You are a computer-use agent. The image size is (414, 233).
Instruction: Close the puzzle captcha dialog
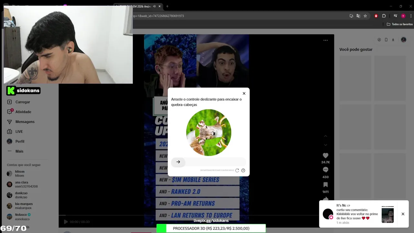pyautogui.click(x=244, y=94)
